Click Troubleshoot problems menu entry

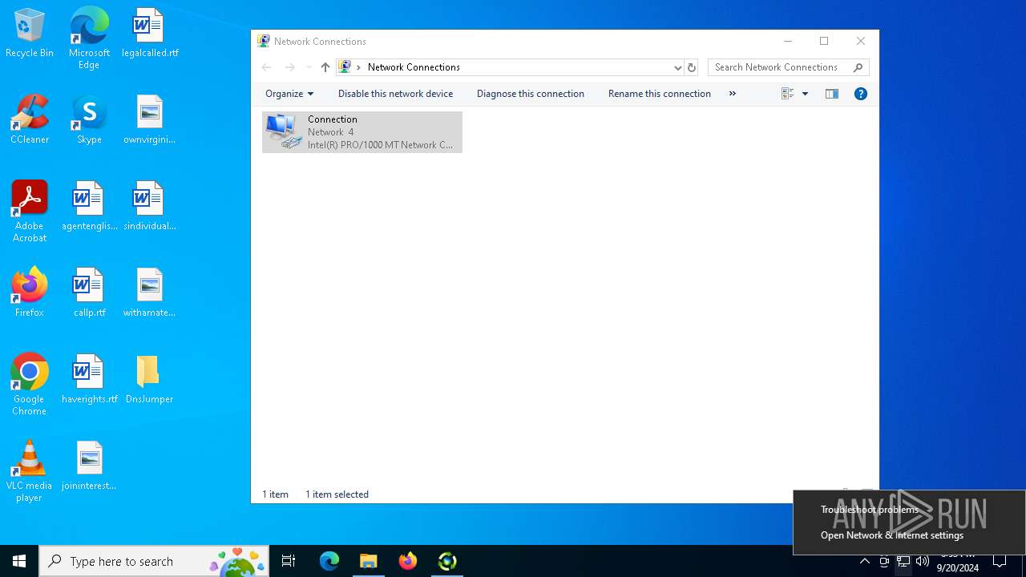870,510
